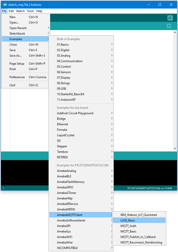Open Bridge library examples

(x=81, y=118)
